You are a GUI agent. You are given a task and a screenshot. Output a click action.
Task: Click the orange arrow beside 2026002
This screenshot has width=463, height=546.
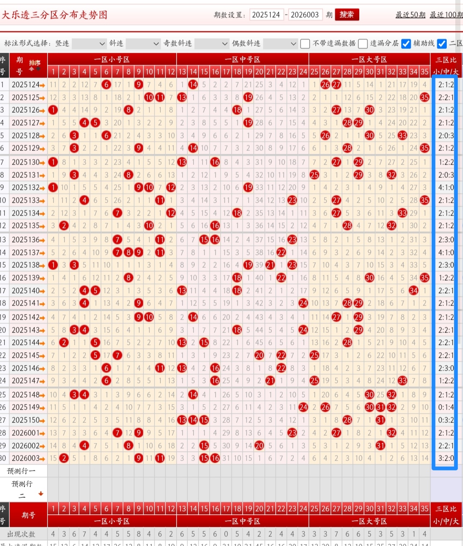tap(42, 446)
